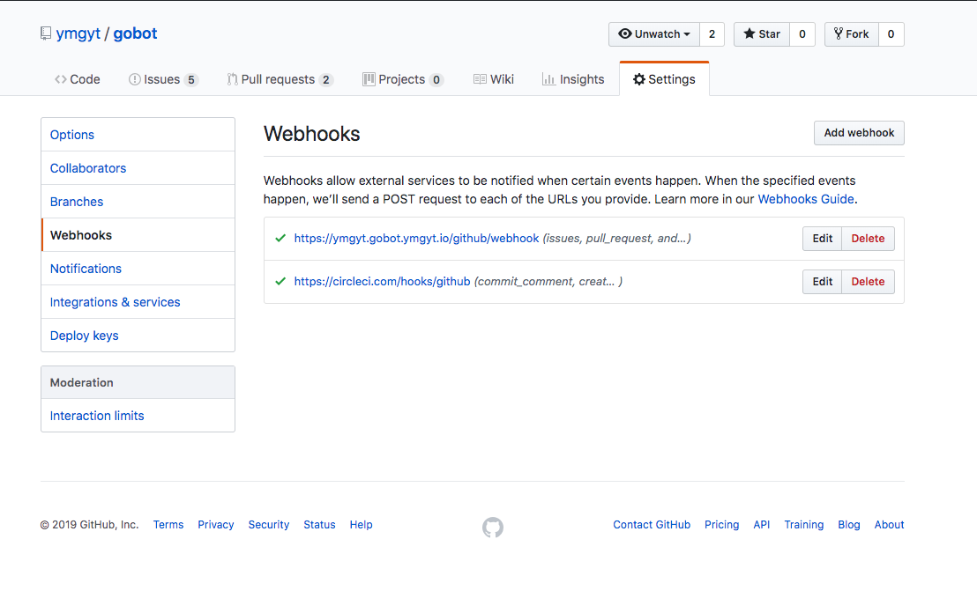Star the gobot repository
This screenshot has width=977, height=598.
tap(762, 34)
